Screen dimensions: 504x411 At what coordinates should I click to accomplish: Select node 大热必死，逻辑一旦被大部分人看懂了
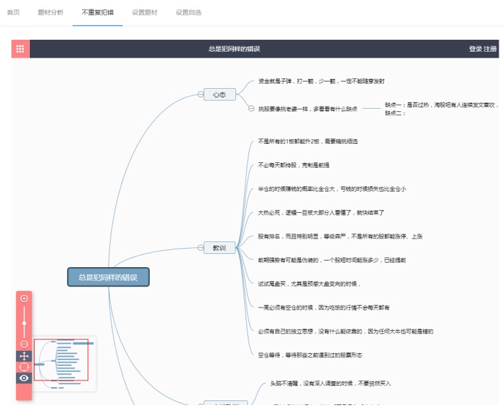pos(321,213)
